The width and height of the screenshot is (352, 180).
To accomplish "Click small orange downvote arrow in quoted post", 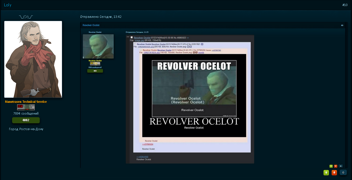I will tap(336, 166).
